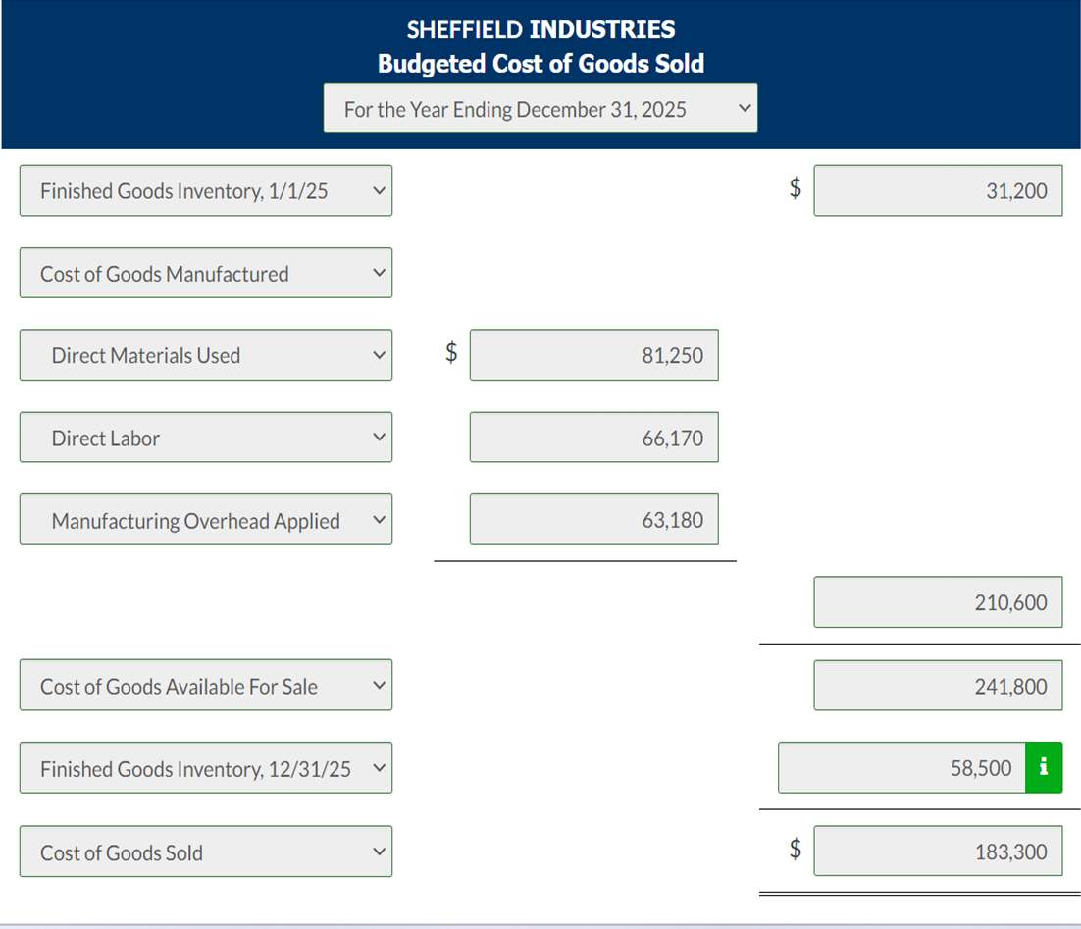Image resolution: width=1081 pixels, height=929 pixels.
Task: Select the 66,170 direct labor amount field
Action: click(593, 438)
